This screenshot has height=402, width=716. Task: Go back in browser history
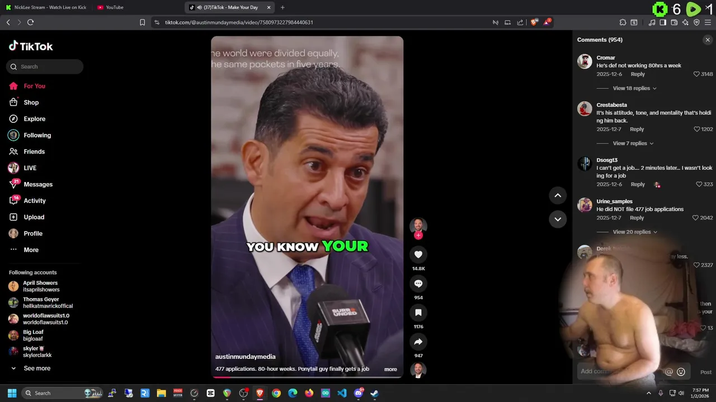pos(8,22)
